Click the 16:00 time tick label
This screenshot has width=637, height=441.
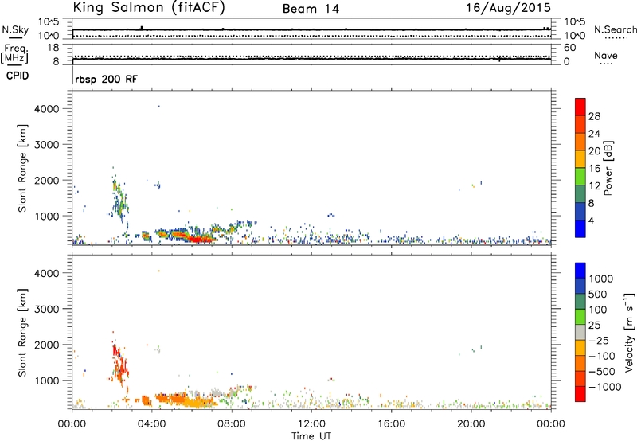coord(391,424)
